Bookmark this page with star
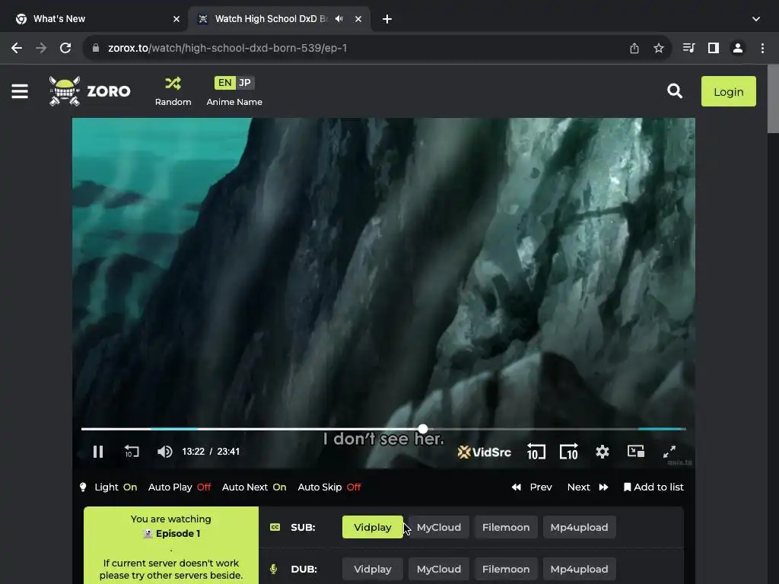 pos(658,48)
